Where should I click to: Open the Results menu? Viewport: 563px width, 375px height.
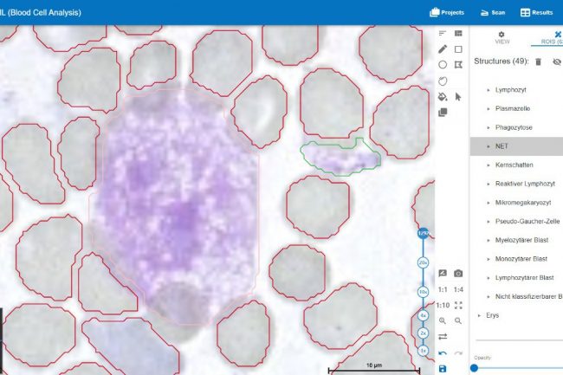(x=536, y=12)
